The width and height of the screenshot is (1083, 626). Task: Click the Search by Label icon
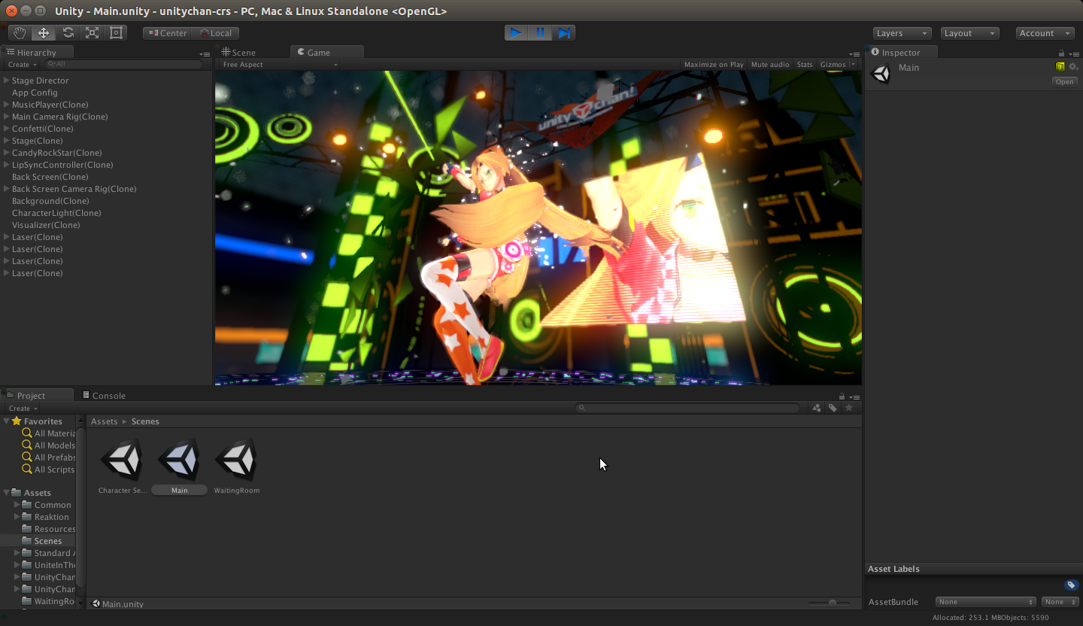[833, 408]
